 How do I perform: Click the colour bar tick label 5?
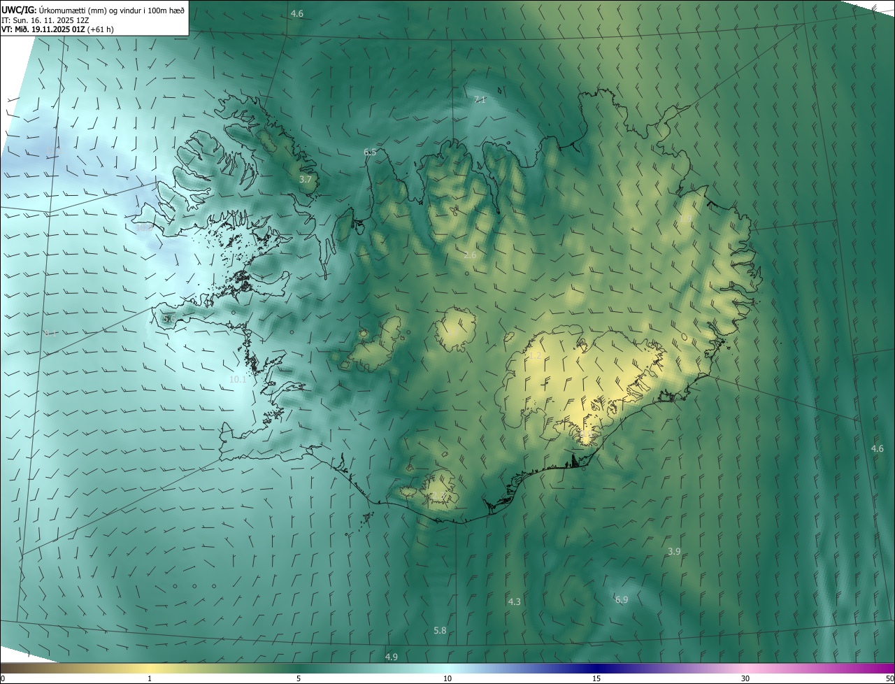(x=299, y=678)
